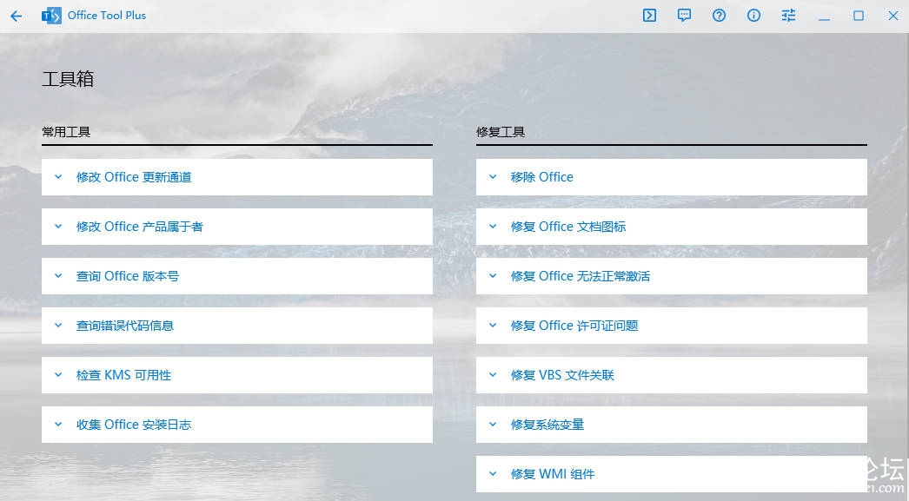Image resolution: width=909 pixels, height=501 pixels.
Task: Click the 工具箱 page title
Action: point(68,79)
